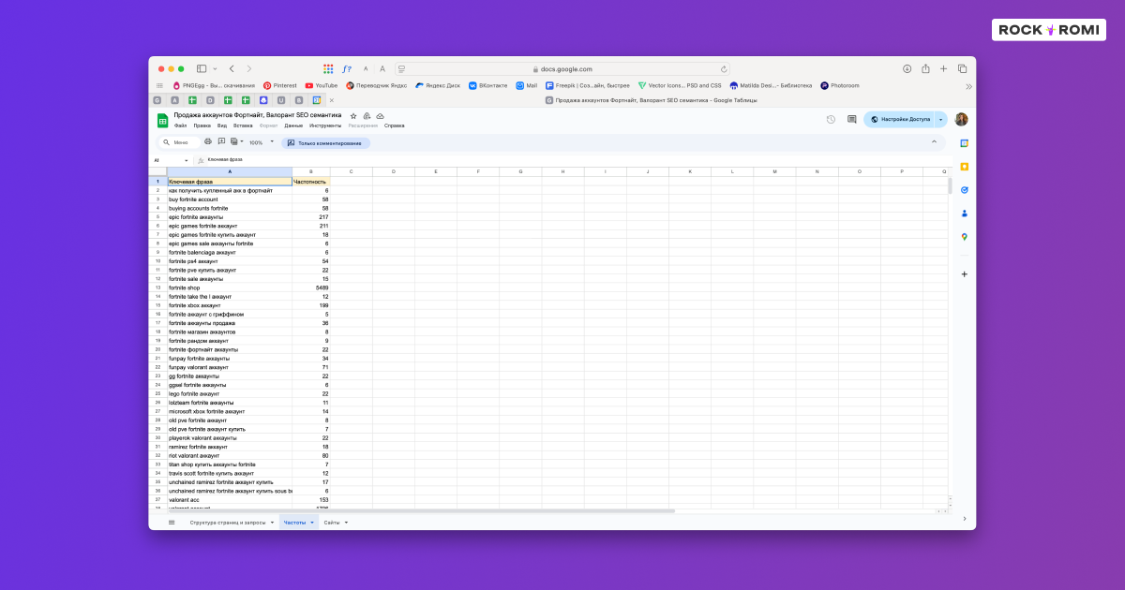Screen dimensions: 1125x590
Task: Click the Safari address bar docs.google.com
Action: (562, 68)
